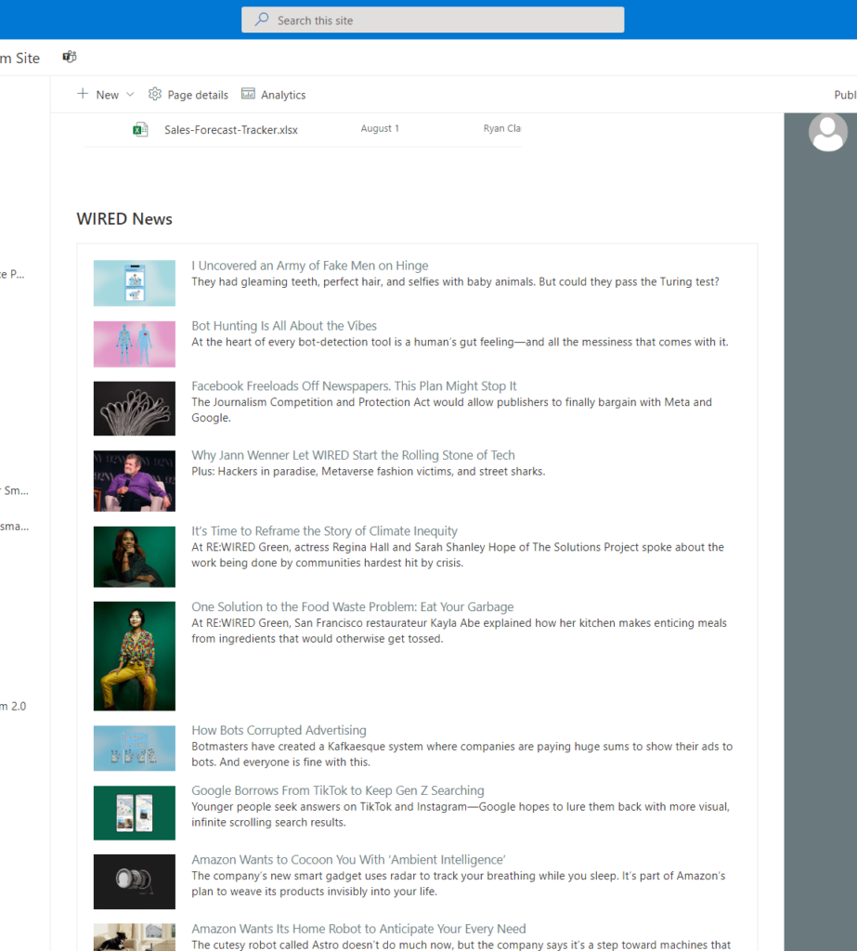Open 'I Uncovered an Army of Fake Men' article
This screenshot has height=951, width=857.
click(310, 266)
